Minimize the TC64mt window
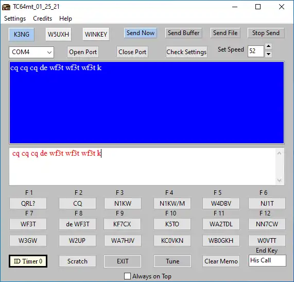 (x=235, y=7)
